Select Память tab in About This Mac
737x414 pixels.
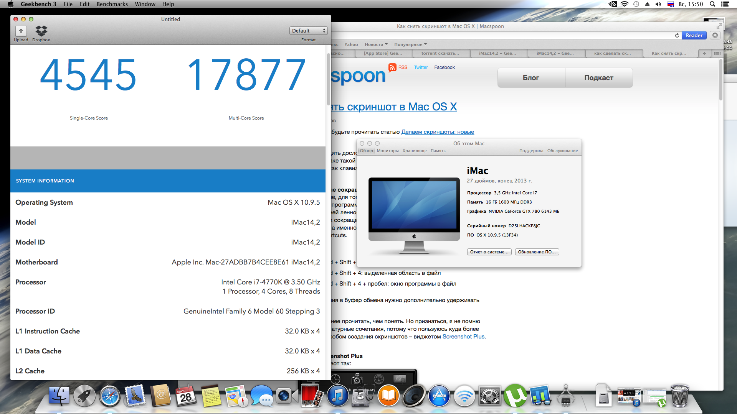(x=438, y=151)
